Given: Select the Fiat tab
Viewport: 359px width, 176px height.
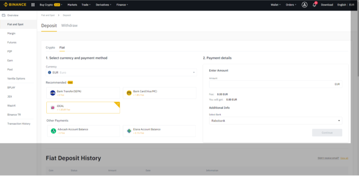Looking at the screenshot, I should [x=62, y=47].
